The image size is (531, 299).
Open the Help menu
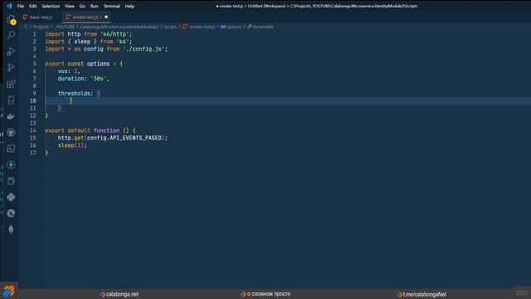point(129,6)
